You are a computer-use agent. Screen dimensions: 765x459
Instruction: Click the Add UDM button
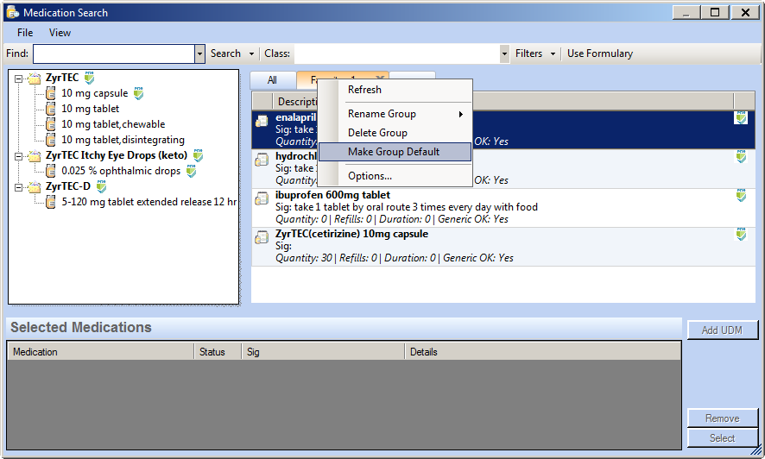pos(722,330)
